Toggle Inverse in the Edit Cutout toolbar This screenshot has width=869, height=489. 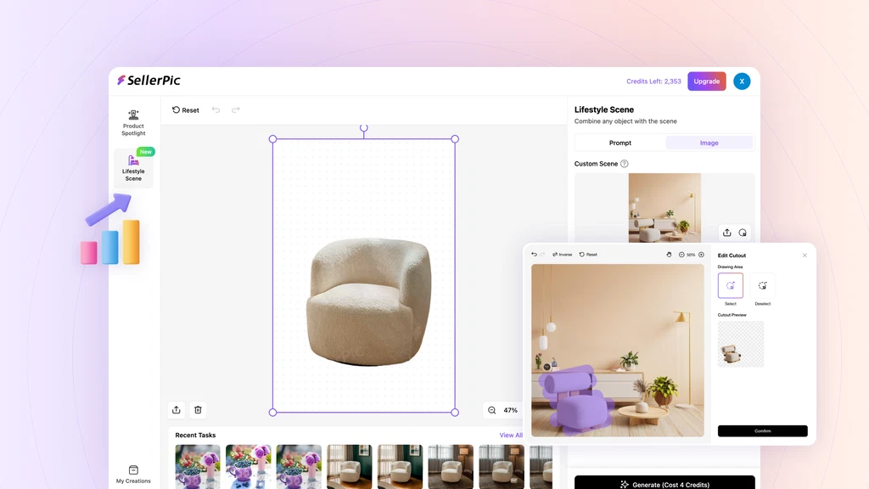(x=562, y=254)
